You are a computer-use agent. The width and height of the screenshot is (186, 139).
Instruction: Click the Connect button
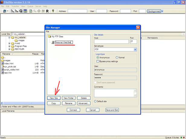[73, 110]
